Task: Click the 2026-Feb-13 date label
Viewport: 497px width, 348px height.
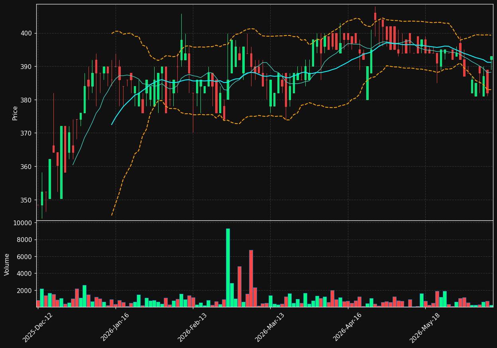Action: click(x=193, y=328)
